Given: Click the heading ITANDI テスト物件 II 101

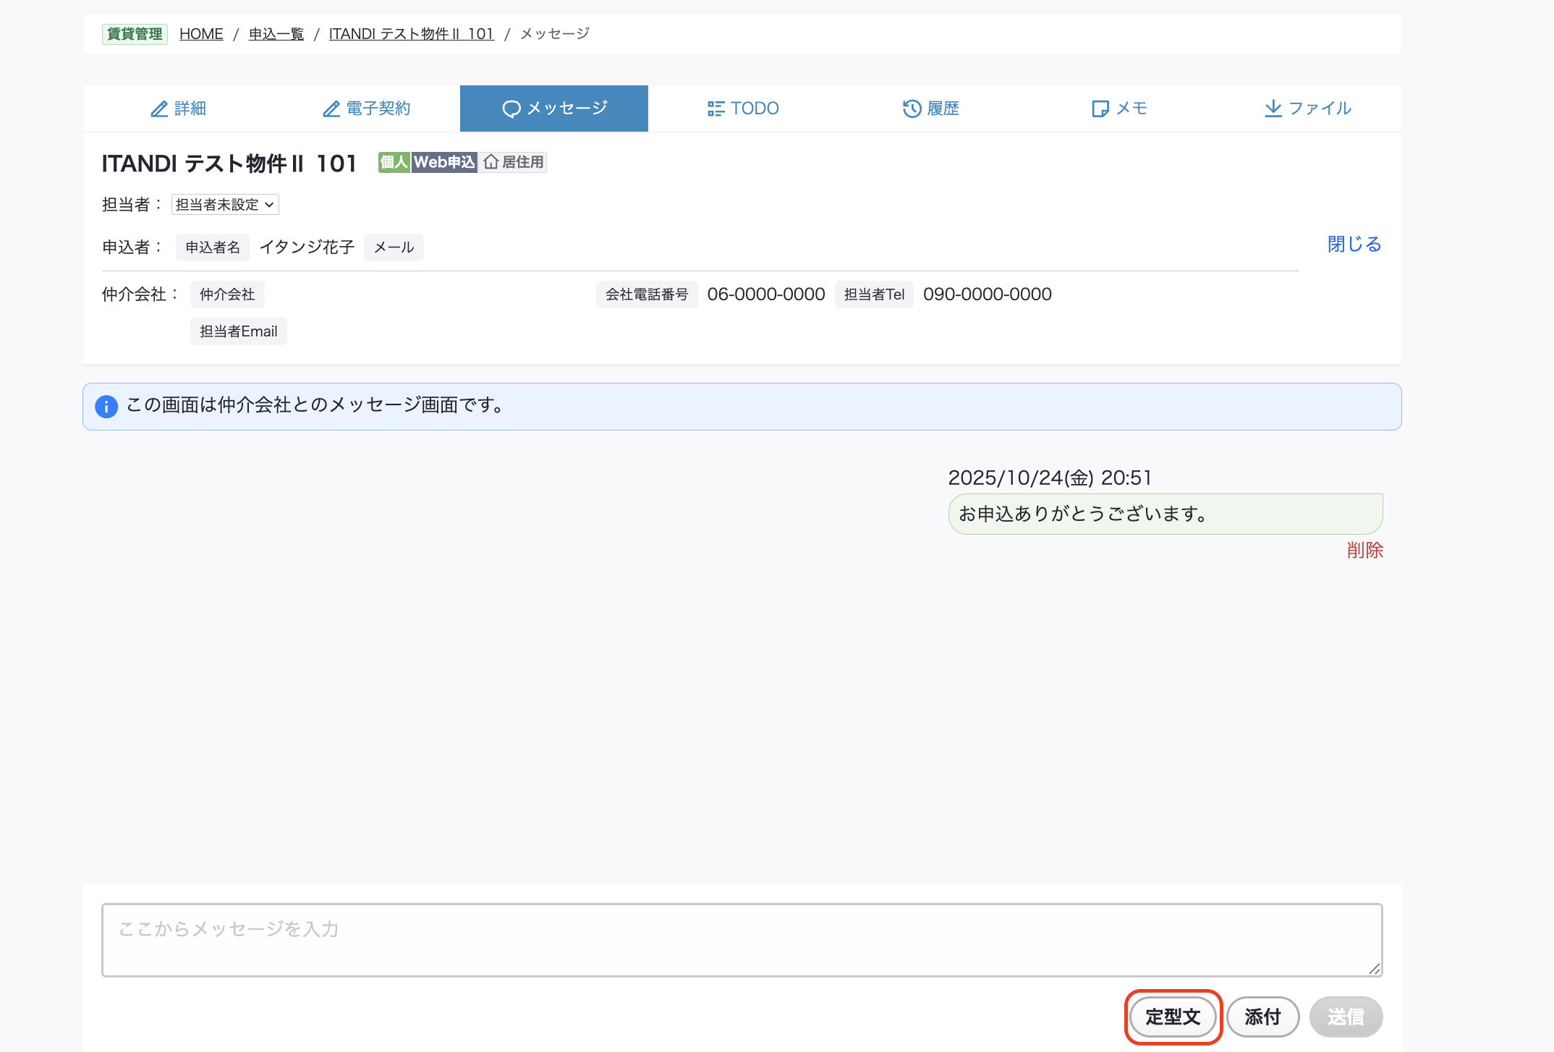Looking at the screenshot, I should click(229, 164).
